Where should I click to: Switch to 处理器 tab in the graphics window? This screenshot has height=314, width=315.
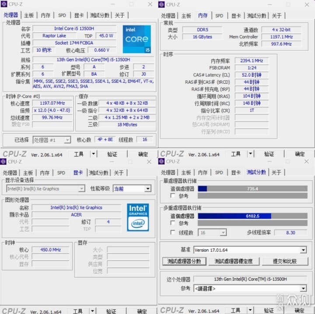[10, 173]
